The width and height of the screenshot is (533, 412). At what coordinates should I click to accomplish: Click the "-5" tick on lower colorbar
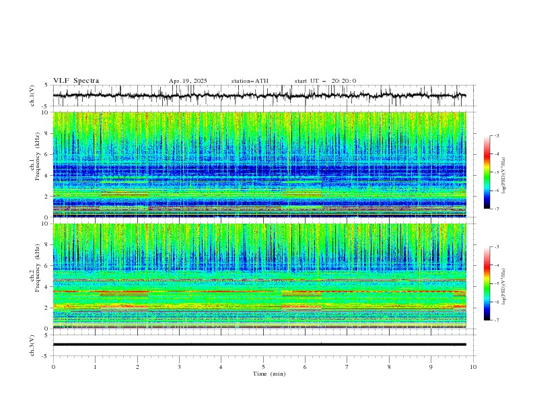click(x=496, y=283)
